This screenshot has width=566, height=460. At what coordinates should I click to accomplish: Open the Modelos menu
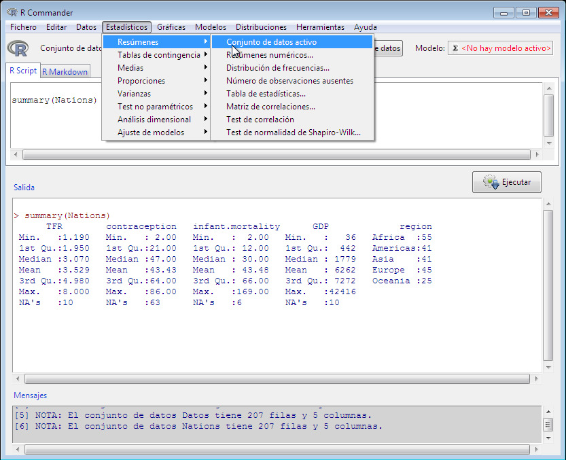pos(211,27)
